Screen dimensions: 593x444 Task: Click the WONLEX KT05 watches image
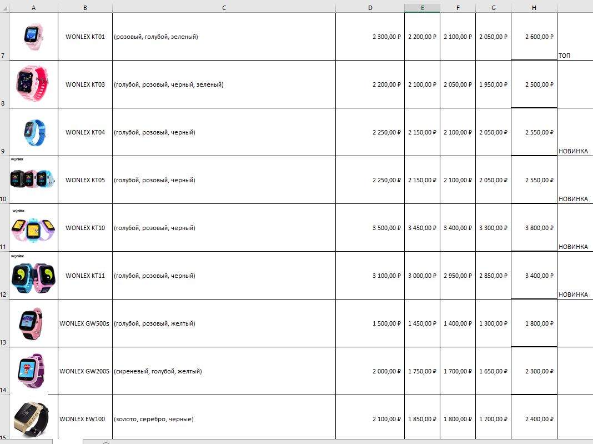(33, 178)
